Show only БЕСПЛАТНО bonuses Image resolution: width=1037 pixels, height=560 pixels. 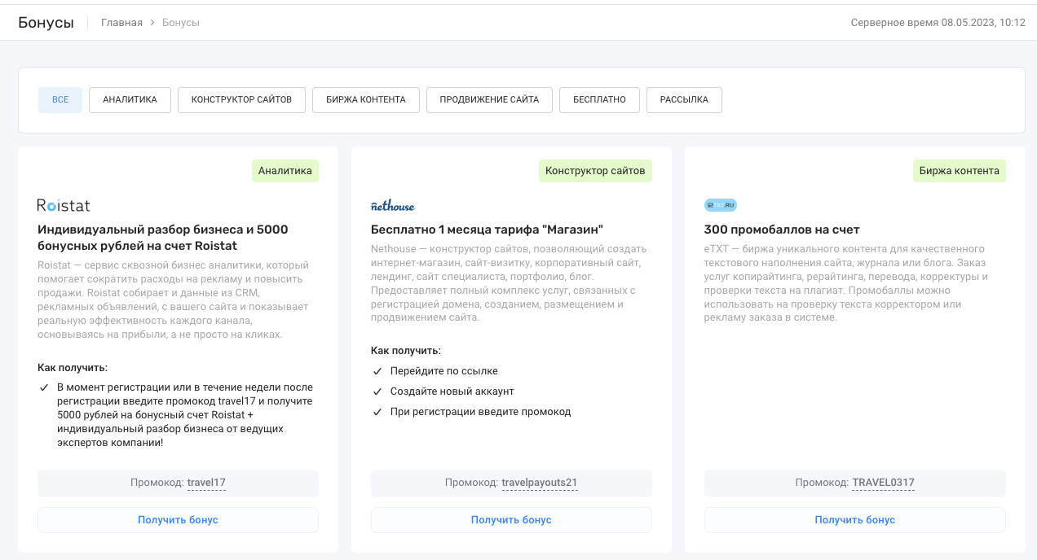point(599,100)
